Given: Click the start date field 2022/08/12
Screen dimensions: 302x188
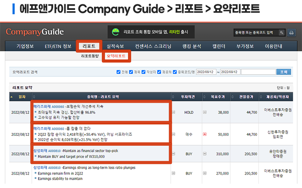Looking at the screenshot, I should (206, 72).
